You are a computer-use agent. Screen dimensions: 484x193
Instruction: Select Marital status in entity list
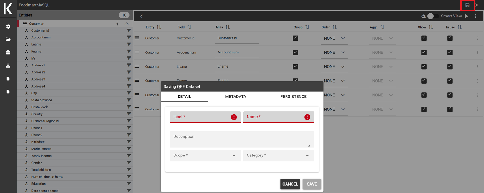[x=41, y=149]
